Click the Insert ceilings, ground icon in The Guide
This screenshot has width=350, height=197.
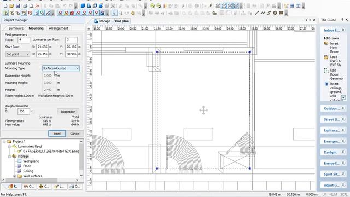[x=326, y=84]
